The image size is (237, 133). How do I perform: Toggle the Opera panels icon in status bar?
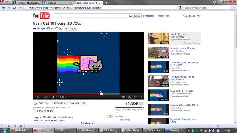click(x=3, y=126)
